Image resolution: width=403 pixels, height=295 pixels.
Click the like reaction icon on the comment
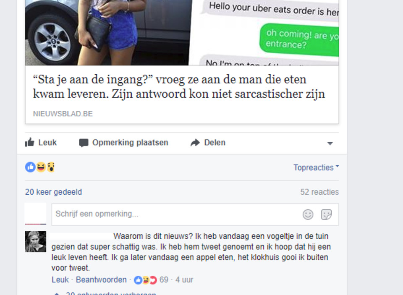coord(138,280)
